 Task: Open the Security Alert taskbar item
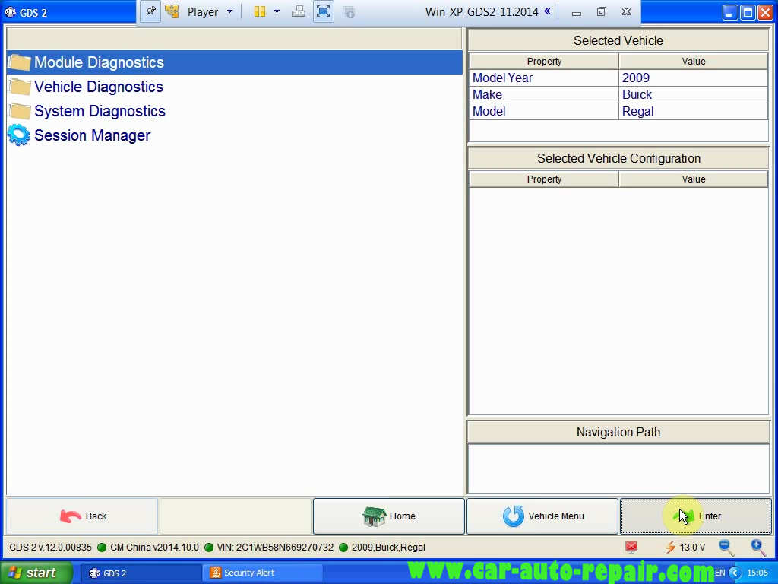(x=262, y=573)
